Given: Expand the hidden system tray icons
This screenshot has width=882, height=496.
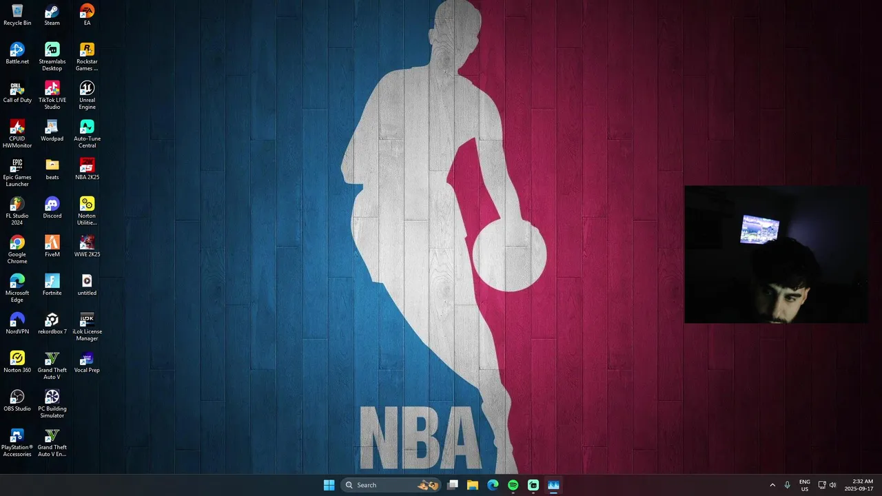Looking at the screenshot, I should coord(772,485).
